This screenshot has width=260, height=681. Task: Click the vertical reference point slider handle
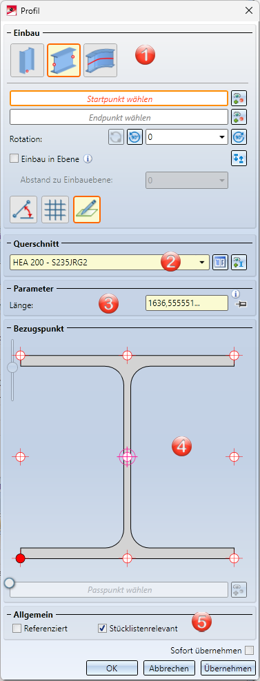tap(12, 367)
